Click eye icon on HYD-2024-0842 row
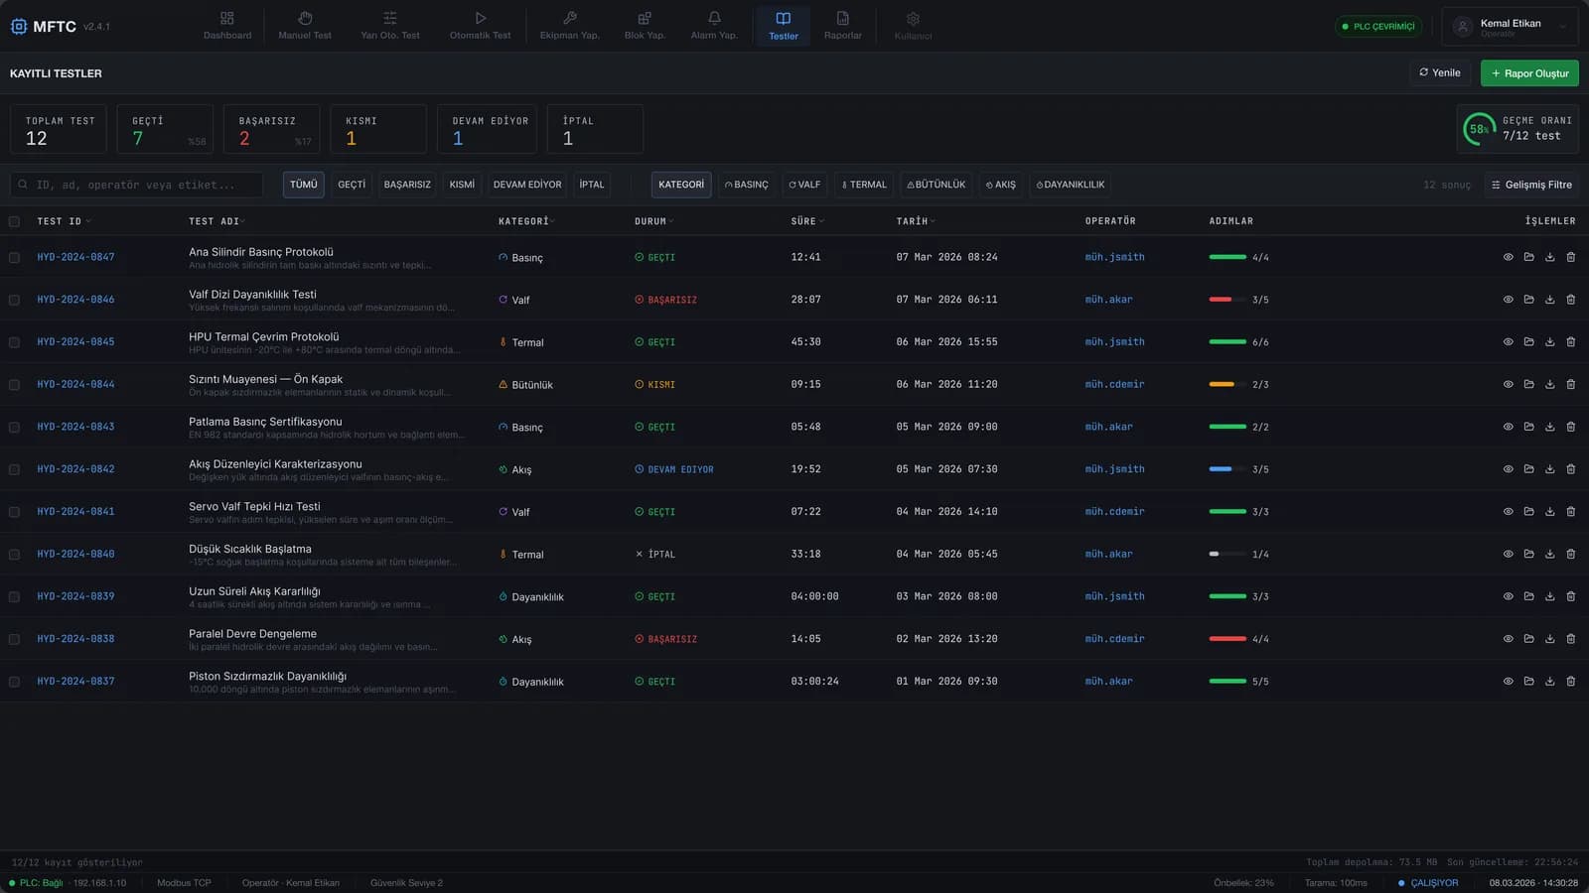The width and height of the screenshot is (1589, 893). pyautogui.click(x=1508, y=469)
